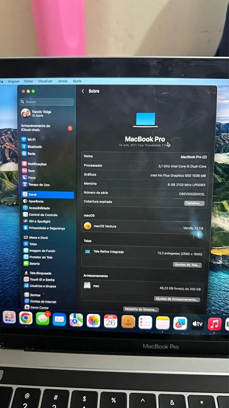The width and height of the screenshot is (229, 408).
Task: Open Rede network settings
Action: click(29, 154)
